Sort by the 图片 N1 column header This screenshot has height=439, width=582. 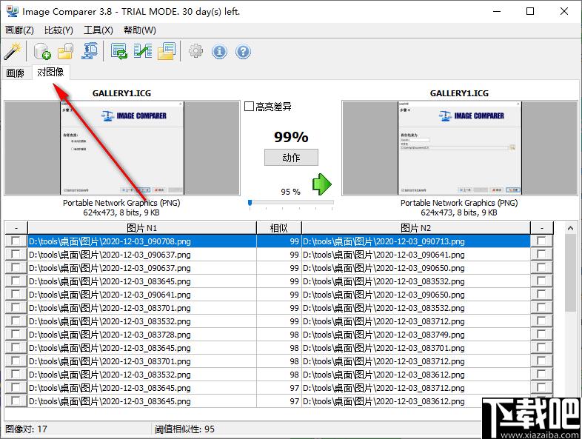point(141,227)
